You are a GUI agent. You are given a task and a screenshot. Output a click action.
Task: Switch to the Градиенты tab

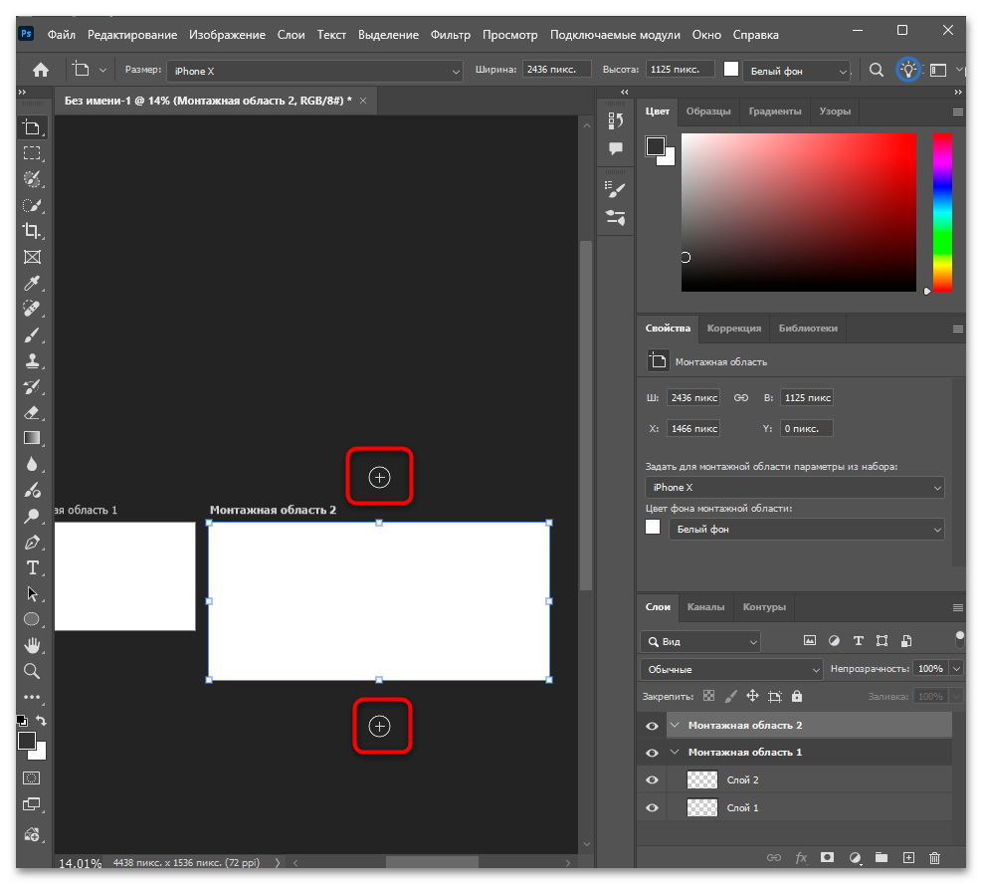(774, 111)
